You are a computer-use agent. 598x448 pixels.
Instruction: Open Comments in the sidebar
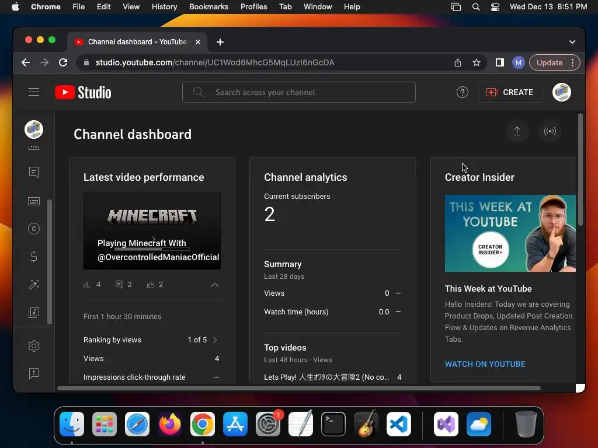(x=33, y=172)
